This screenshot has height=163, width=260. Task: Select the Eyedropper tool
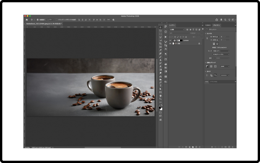coord(161,50)
